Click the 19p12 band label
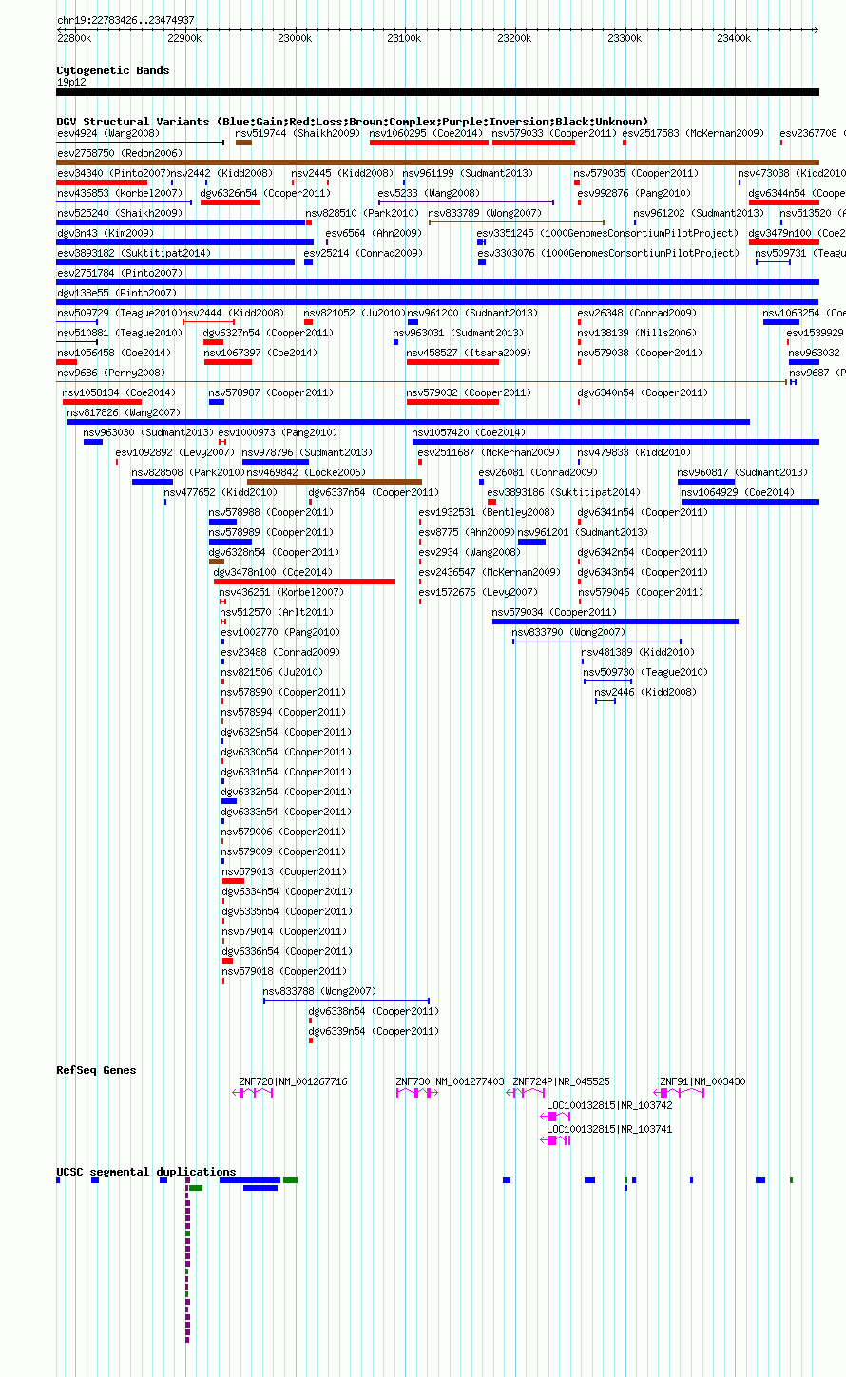This screenshot has width=846, height=1377. (x=71, y=82)
